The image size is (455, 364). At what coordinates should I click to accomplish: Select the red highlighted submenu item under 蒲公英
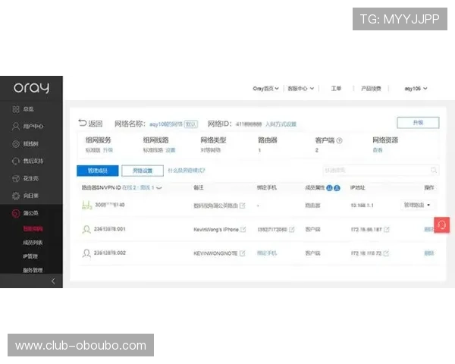pyautogui.click(x=33, y=229)
